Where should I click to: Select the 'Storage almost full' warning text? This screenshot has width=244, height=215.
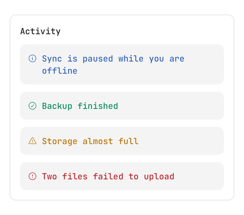[90, 141]
